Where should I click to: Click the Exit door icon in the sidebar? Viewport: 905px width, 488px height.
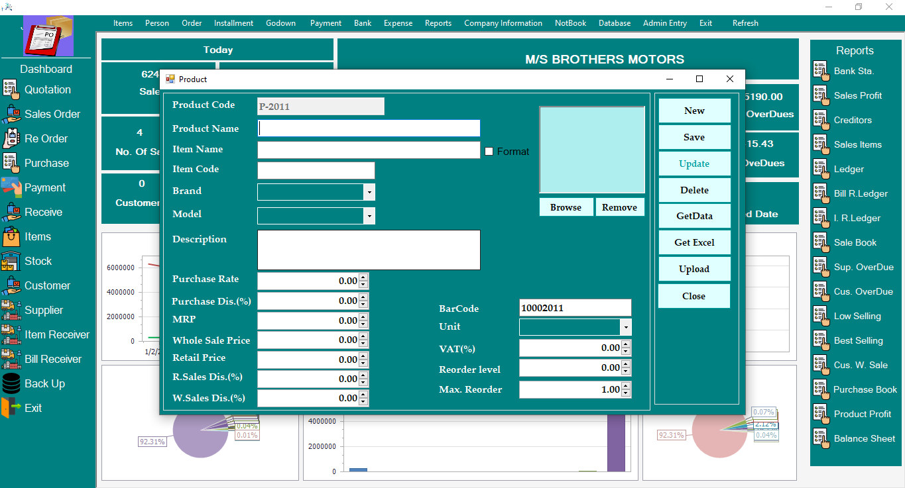[x=11, y=408]
